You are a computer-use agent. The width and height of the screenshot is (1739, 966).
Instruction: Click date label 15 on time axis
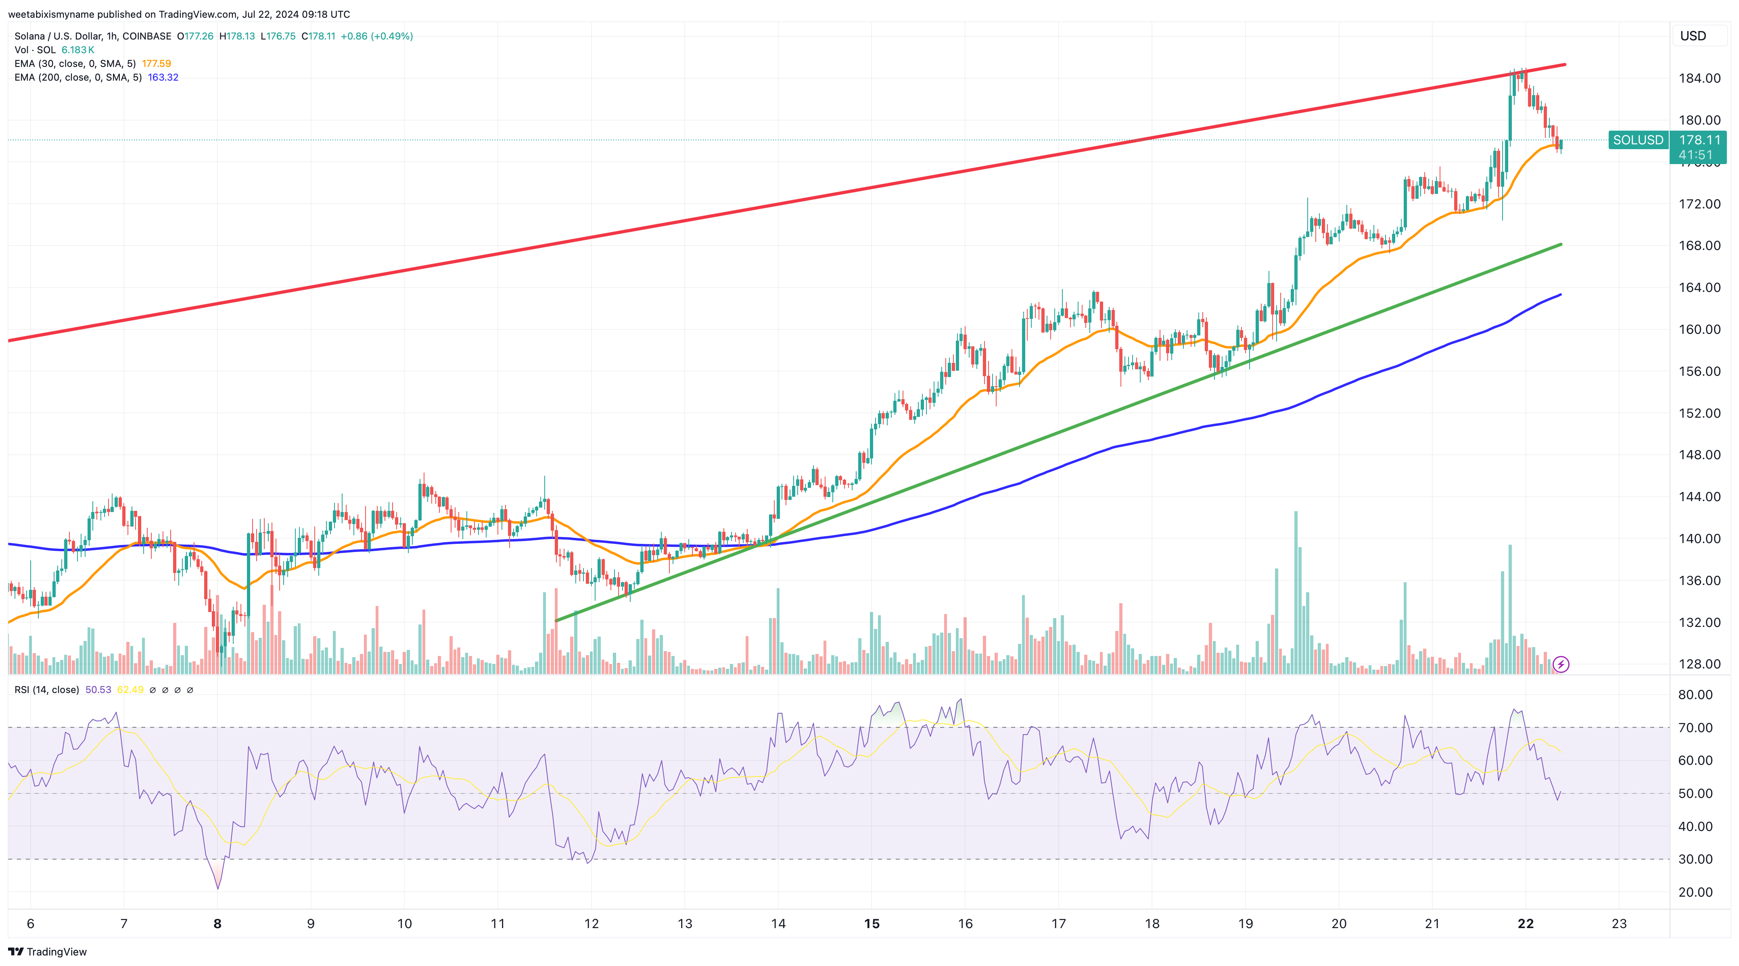872,924
